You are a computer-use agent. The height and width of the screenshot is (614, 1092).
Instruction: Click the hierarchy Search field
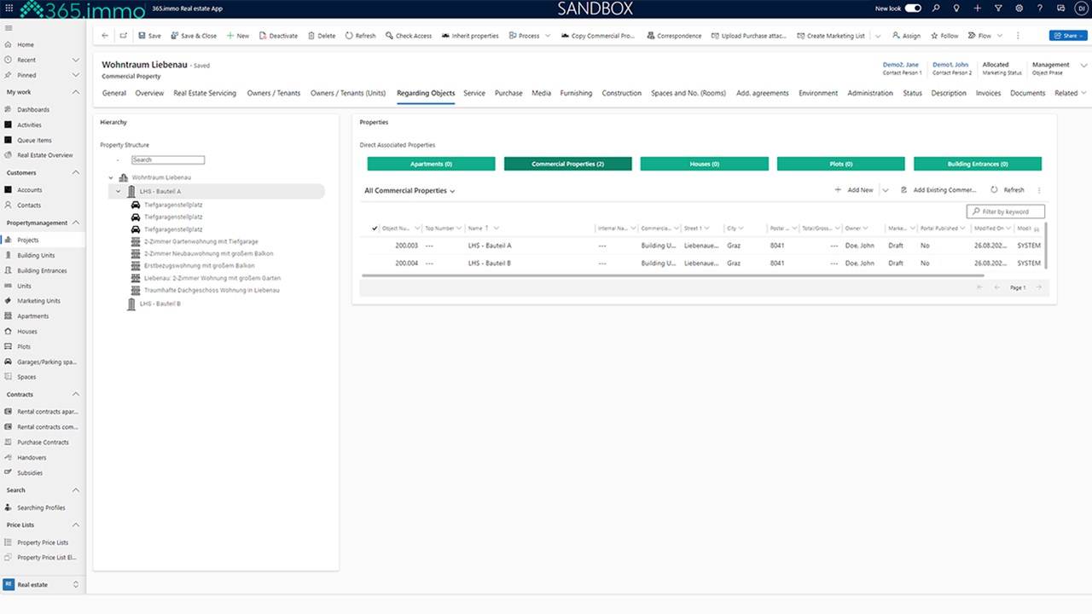click(x=168, y=159)
